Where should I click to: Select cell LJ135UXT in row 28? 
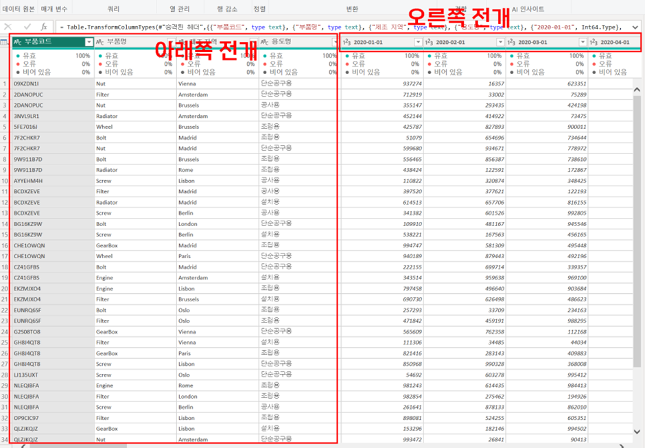click(53, 375)
